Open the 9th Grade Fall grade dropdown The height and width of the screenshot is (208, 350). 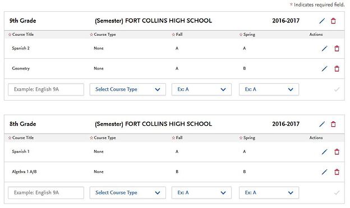point(201,89)
